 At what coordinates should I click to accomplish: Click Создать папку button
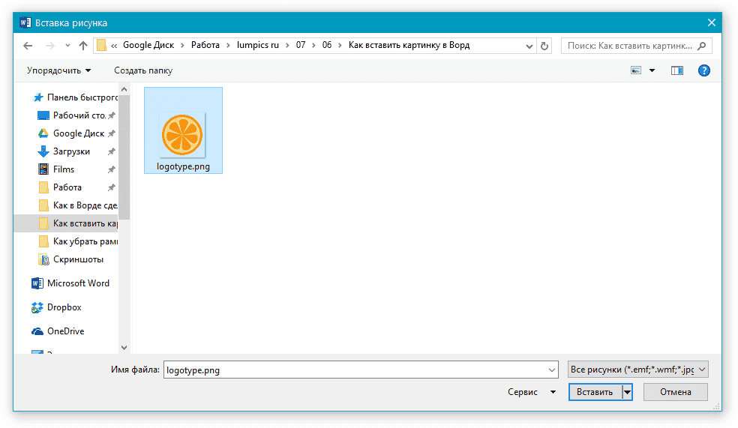[x=143, y=70]
